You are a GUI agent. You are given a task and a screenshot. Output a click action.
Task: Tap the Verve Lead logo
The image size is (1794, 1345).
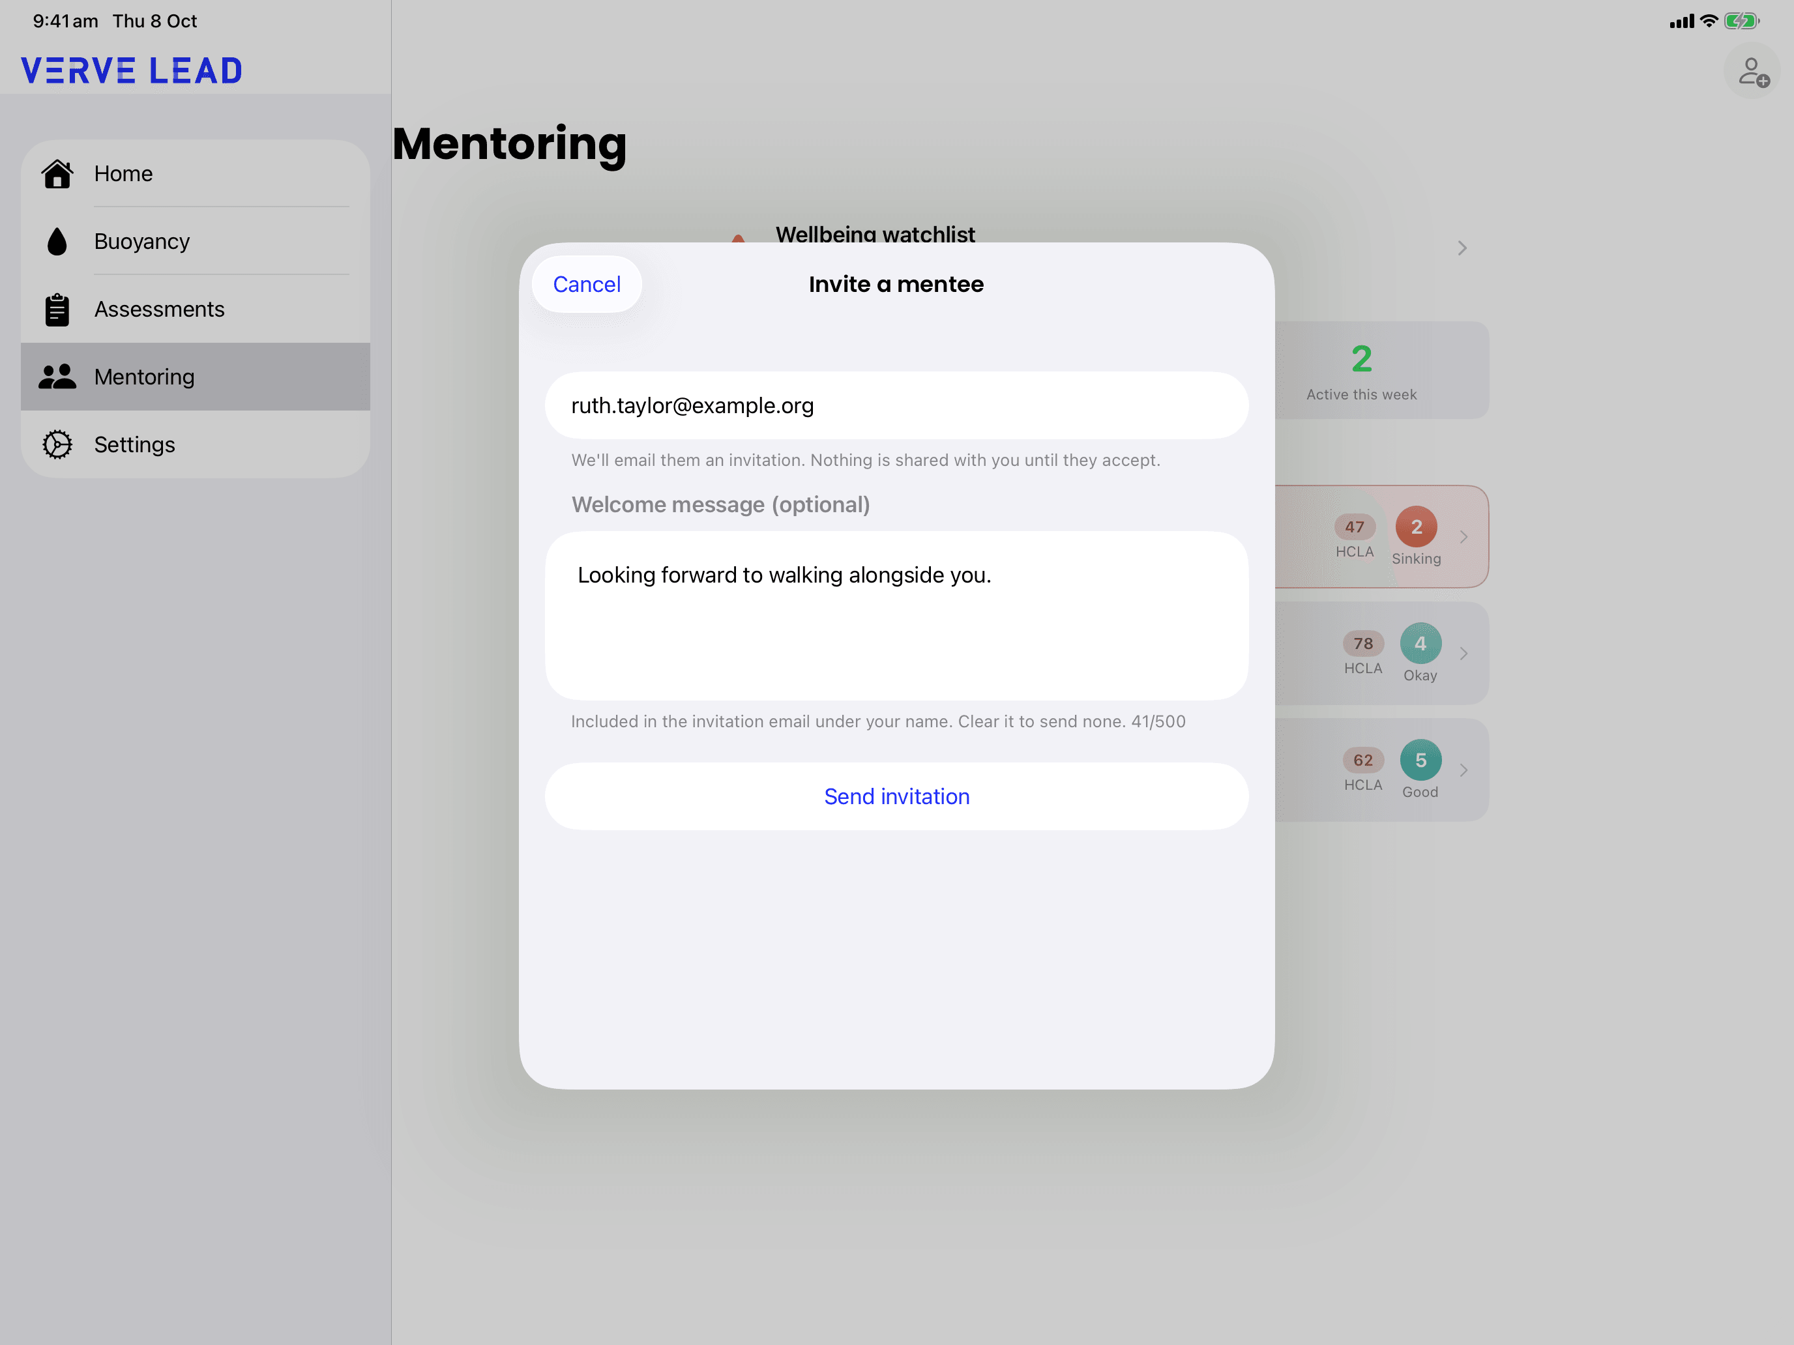point(132,70)
